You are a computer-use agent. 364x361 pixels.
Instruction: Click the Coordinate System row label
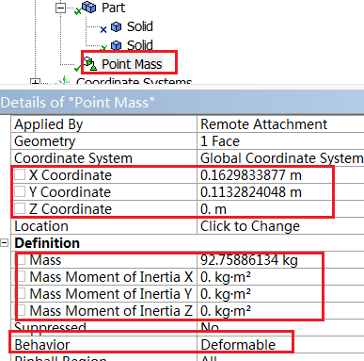[x=73, y=158]
